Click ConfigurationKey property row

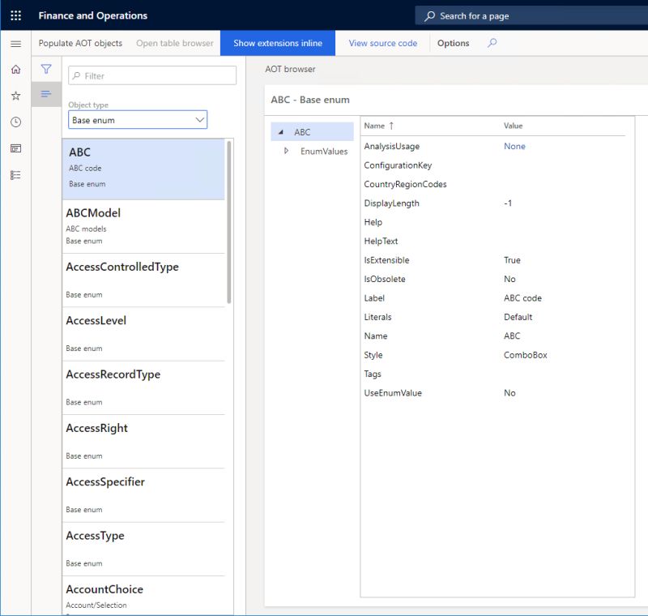pyautogui.click(x=494, y=165)
